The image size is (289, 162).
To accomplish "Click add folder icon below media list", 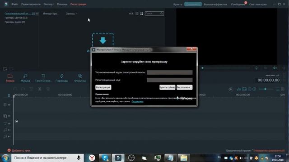I will (5, 69).
